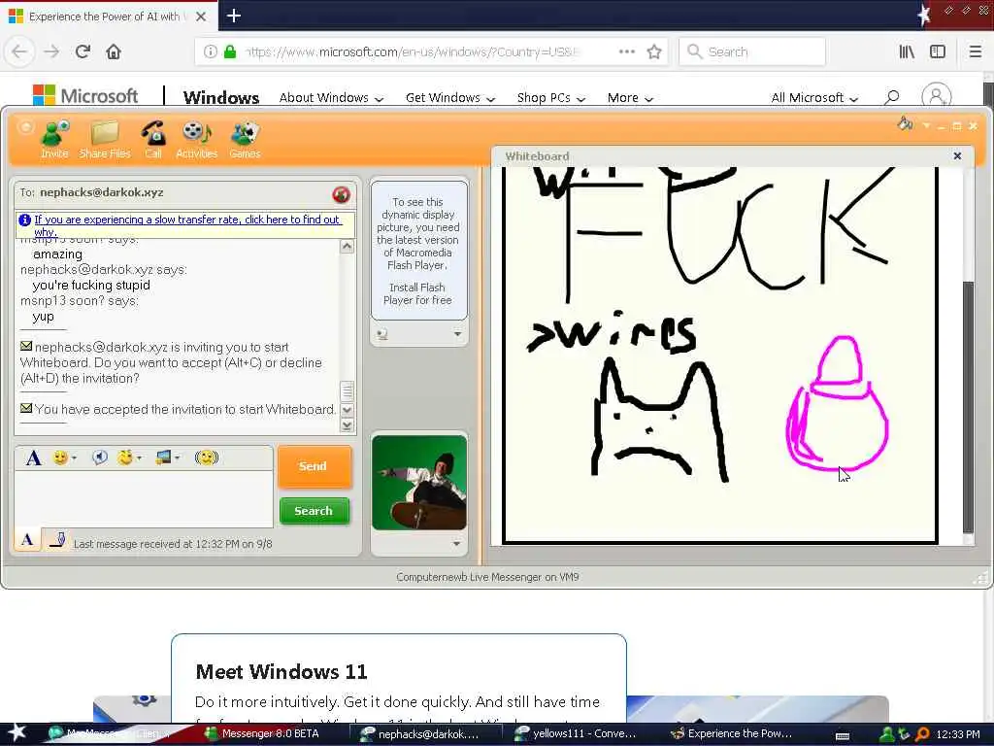Open the Games icon in Messenger

[245, 140]
